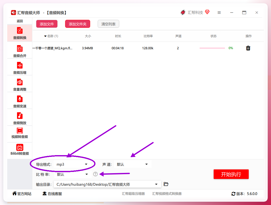
Task: Open 在线客服 online support link
Action: (x=52, y=193)
